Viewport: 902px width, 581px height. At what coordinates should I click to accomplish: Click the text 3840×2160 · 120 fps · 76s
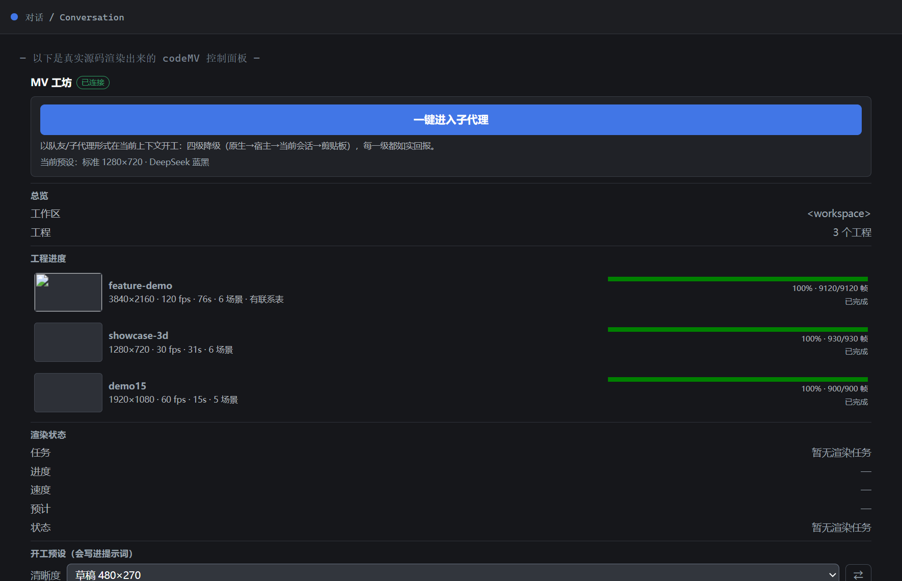(160, 299)
